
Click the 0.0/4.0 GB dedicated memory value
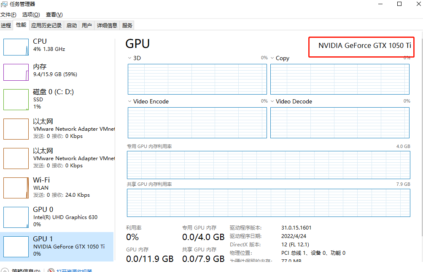point(203,237)
